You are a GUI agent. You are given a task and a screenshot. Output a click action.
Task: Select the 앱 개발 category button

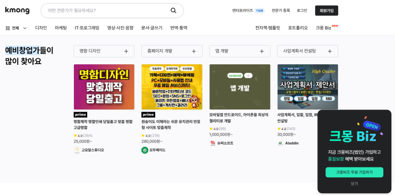click(240, 52)
